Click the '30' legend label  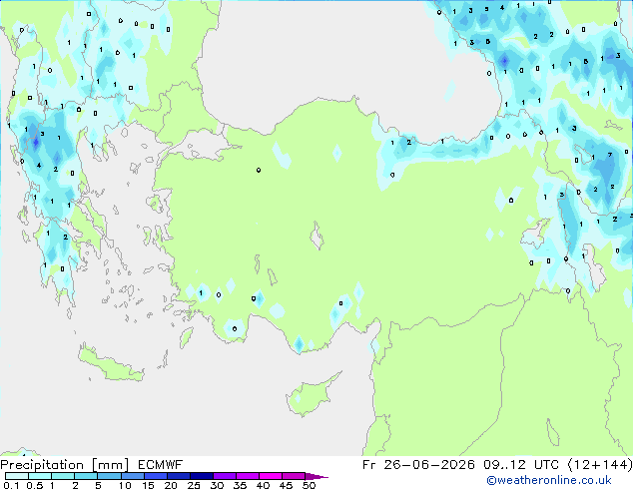217,485
